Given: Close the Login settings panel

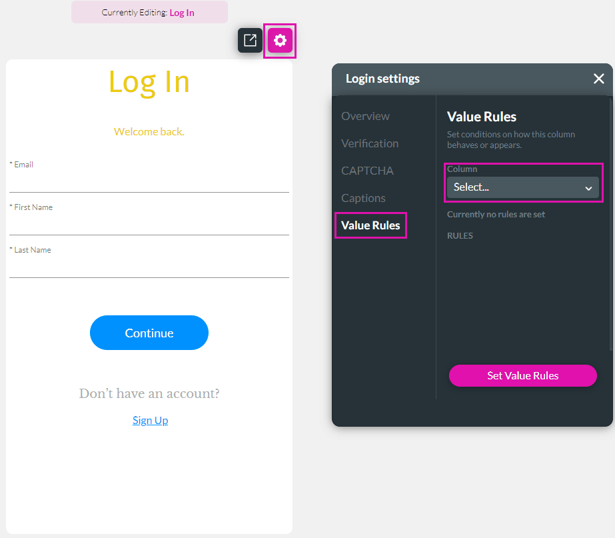Looking at the screenshot, I should 598,79.
